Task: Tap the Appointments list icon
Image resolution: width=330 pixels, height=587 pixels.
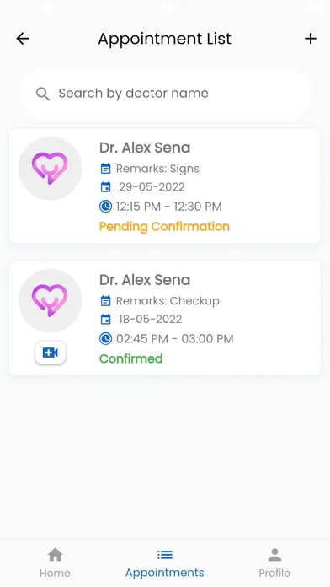Action: [x=164, y=554]
